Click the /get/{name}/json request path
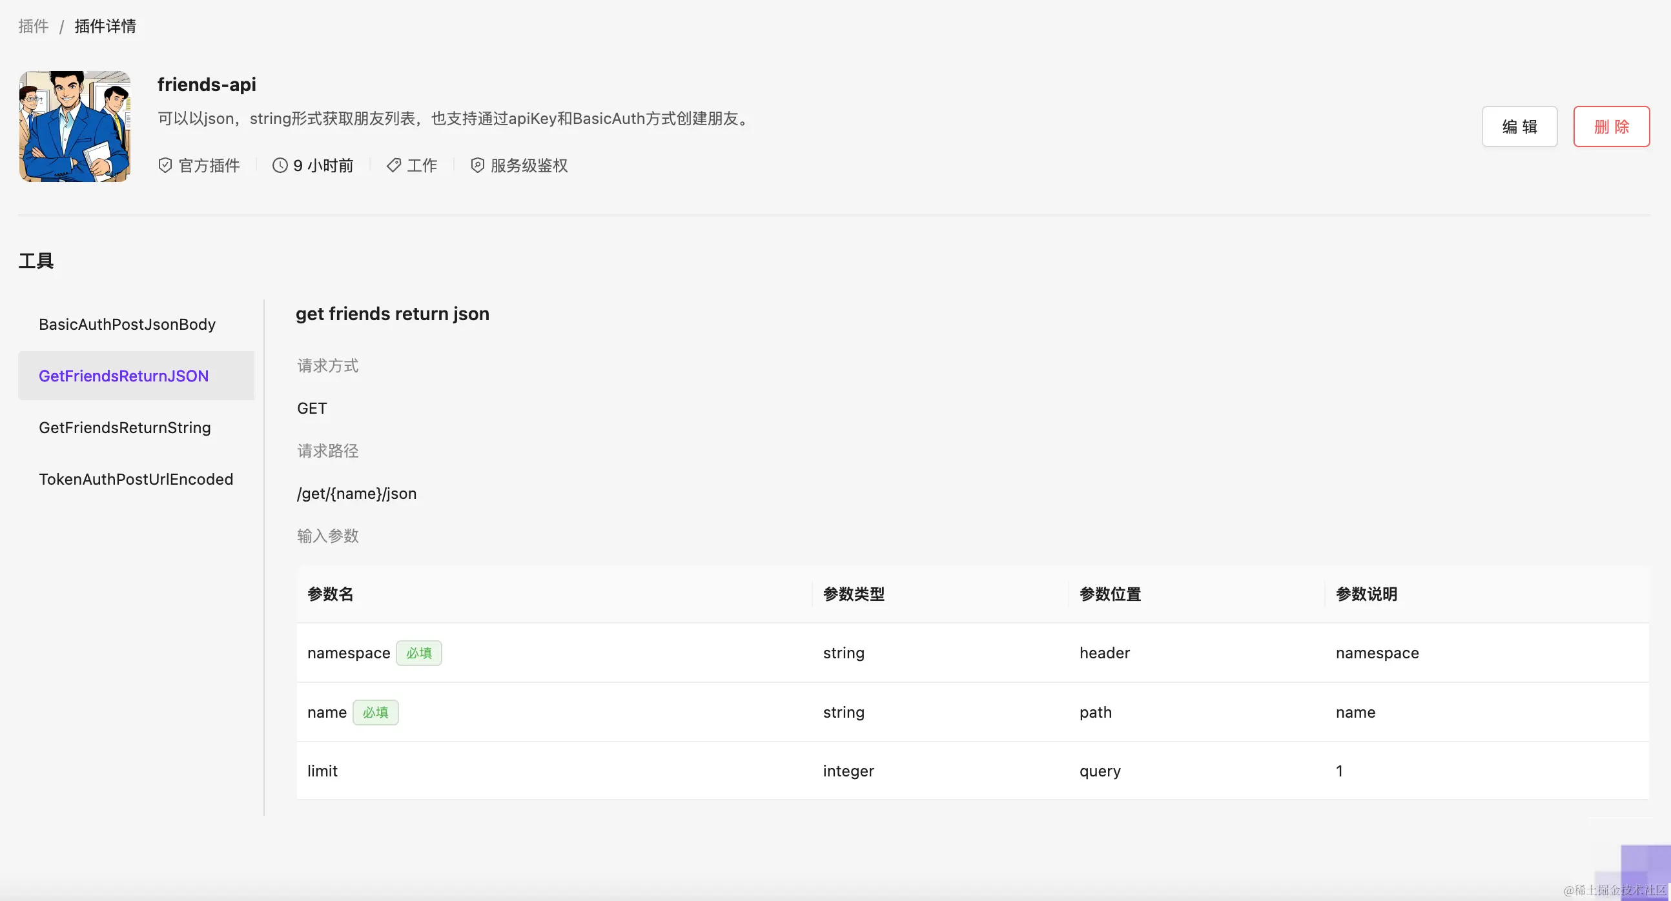This screenshot has height=901, width=1671. click(357, 493)
